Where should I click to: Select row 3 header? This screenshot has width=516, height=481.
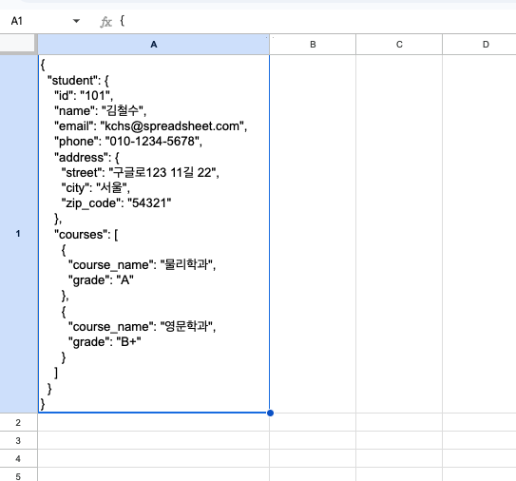18,440
